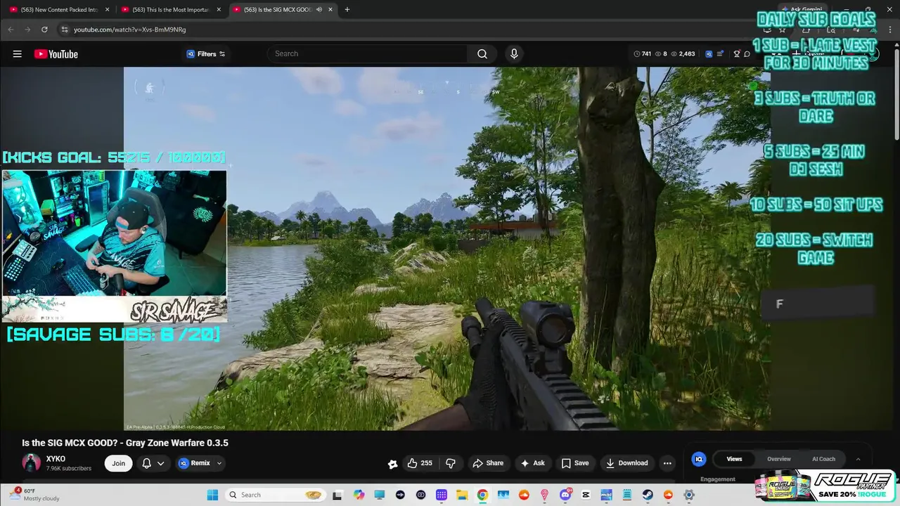Click the XYKO channel avatar
The height and width of the screenshot is (506, 900).
pyautogui.click(x=31, y=462)
